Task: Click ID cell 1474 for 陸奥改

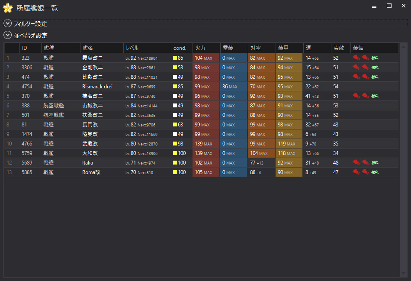Action: click(27, 134)
